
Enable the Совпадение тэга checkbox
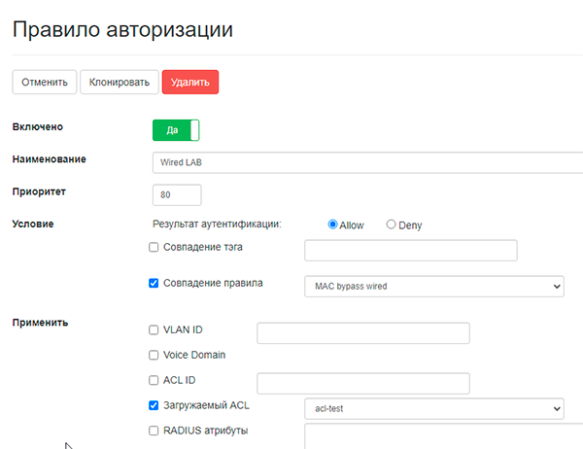point(154,247)
